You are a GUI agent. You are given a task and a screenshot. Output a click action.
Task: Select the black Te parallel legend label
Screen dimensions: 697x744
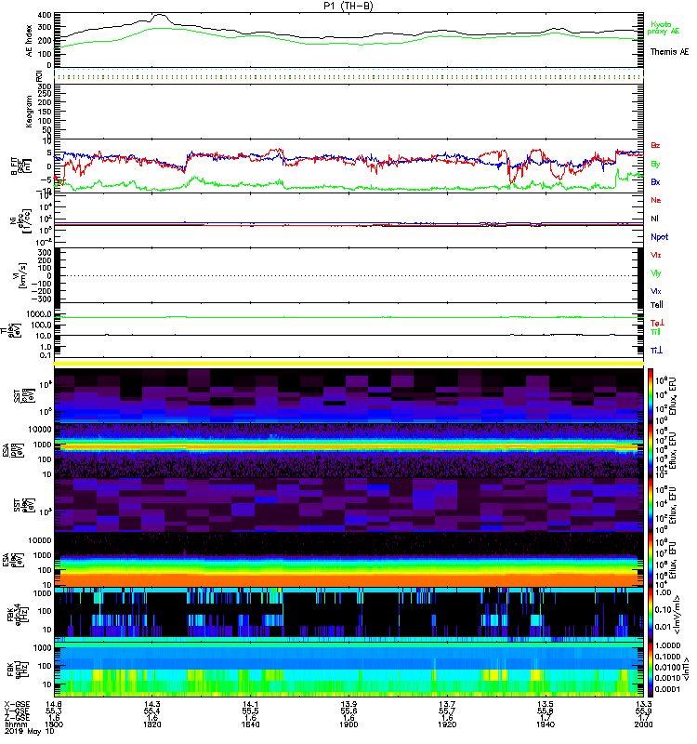(x=657, y=305)
